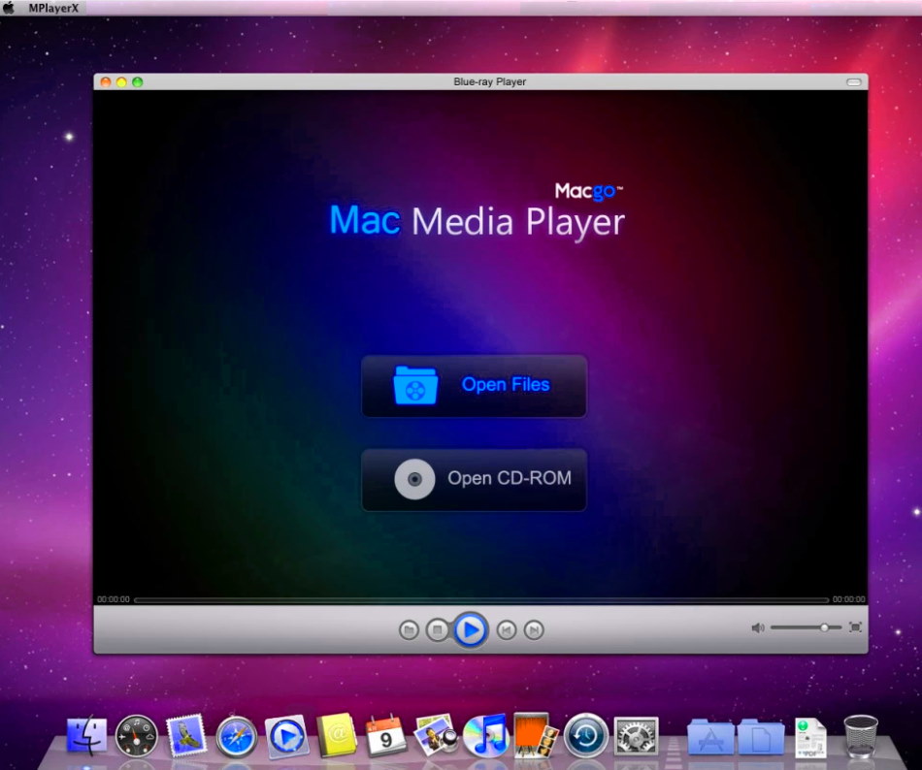The image size is (922, 770).
Task: Skip to the previous track
Action: 507,630
